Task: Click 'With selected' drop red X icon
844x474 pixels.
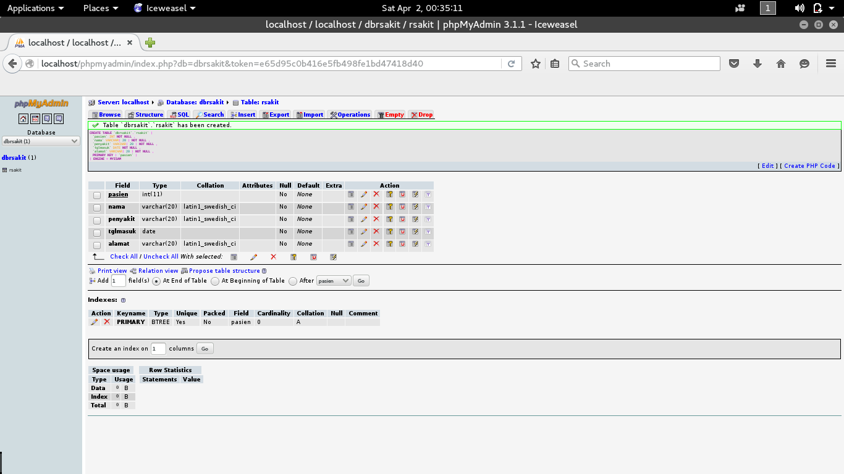Action: pos(273,257)
